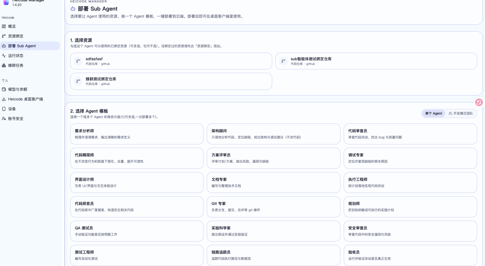Click the 2. 选择 Agent 模板 heading
Viewport: 485px width, 266px height.
[89, 111]
